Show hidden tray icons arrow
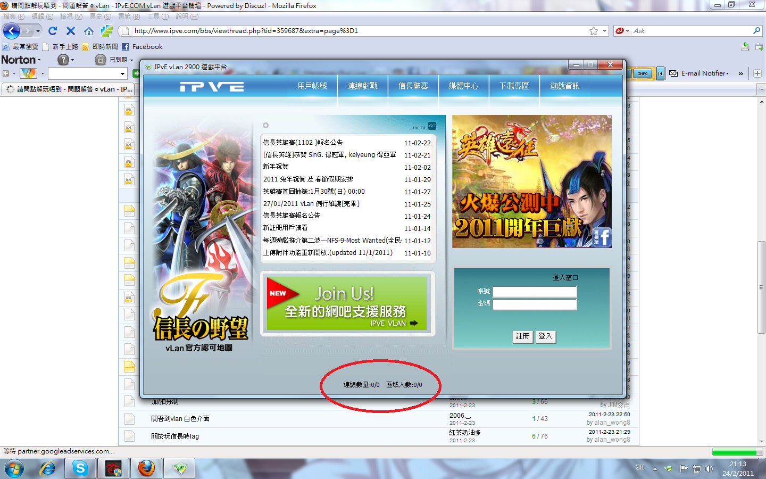The height and width of the screenshot is (479, 766). pyautogui.click(x=655, y=469)
